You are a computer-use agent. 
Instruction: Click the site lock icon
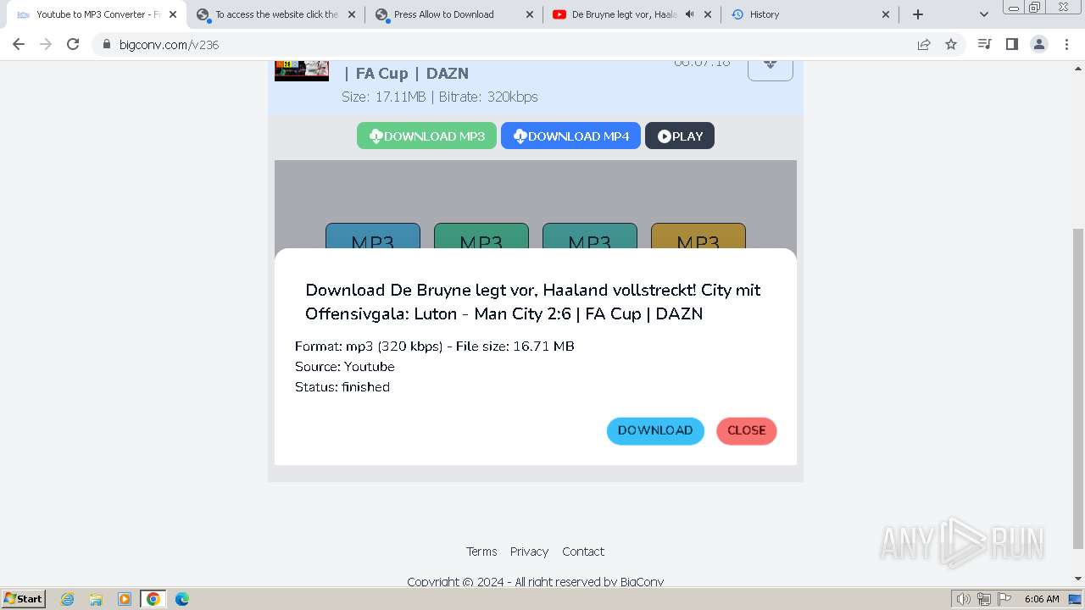pos(106,44)
